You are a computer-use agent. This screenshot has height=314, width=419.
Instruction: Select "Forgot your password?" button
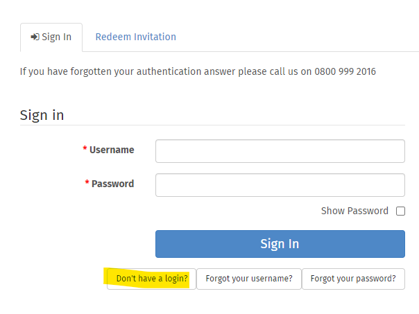(x=353, y=279)
